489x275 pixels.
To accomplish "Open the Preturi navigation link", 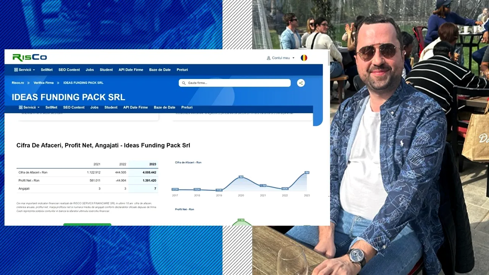I will 182,70.
